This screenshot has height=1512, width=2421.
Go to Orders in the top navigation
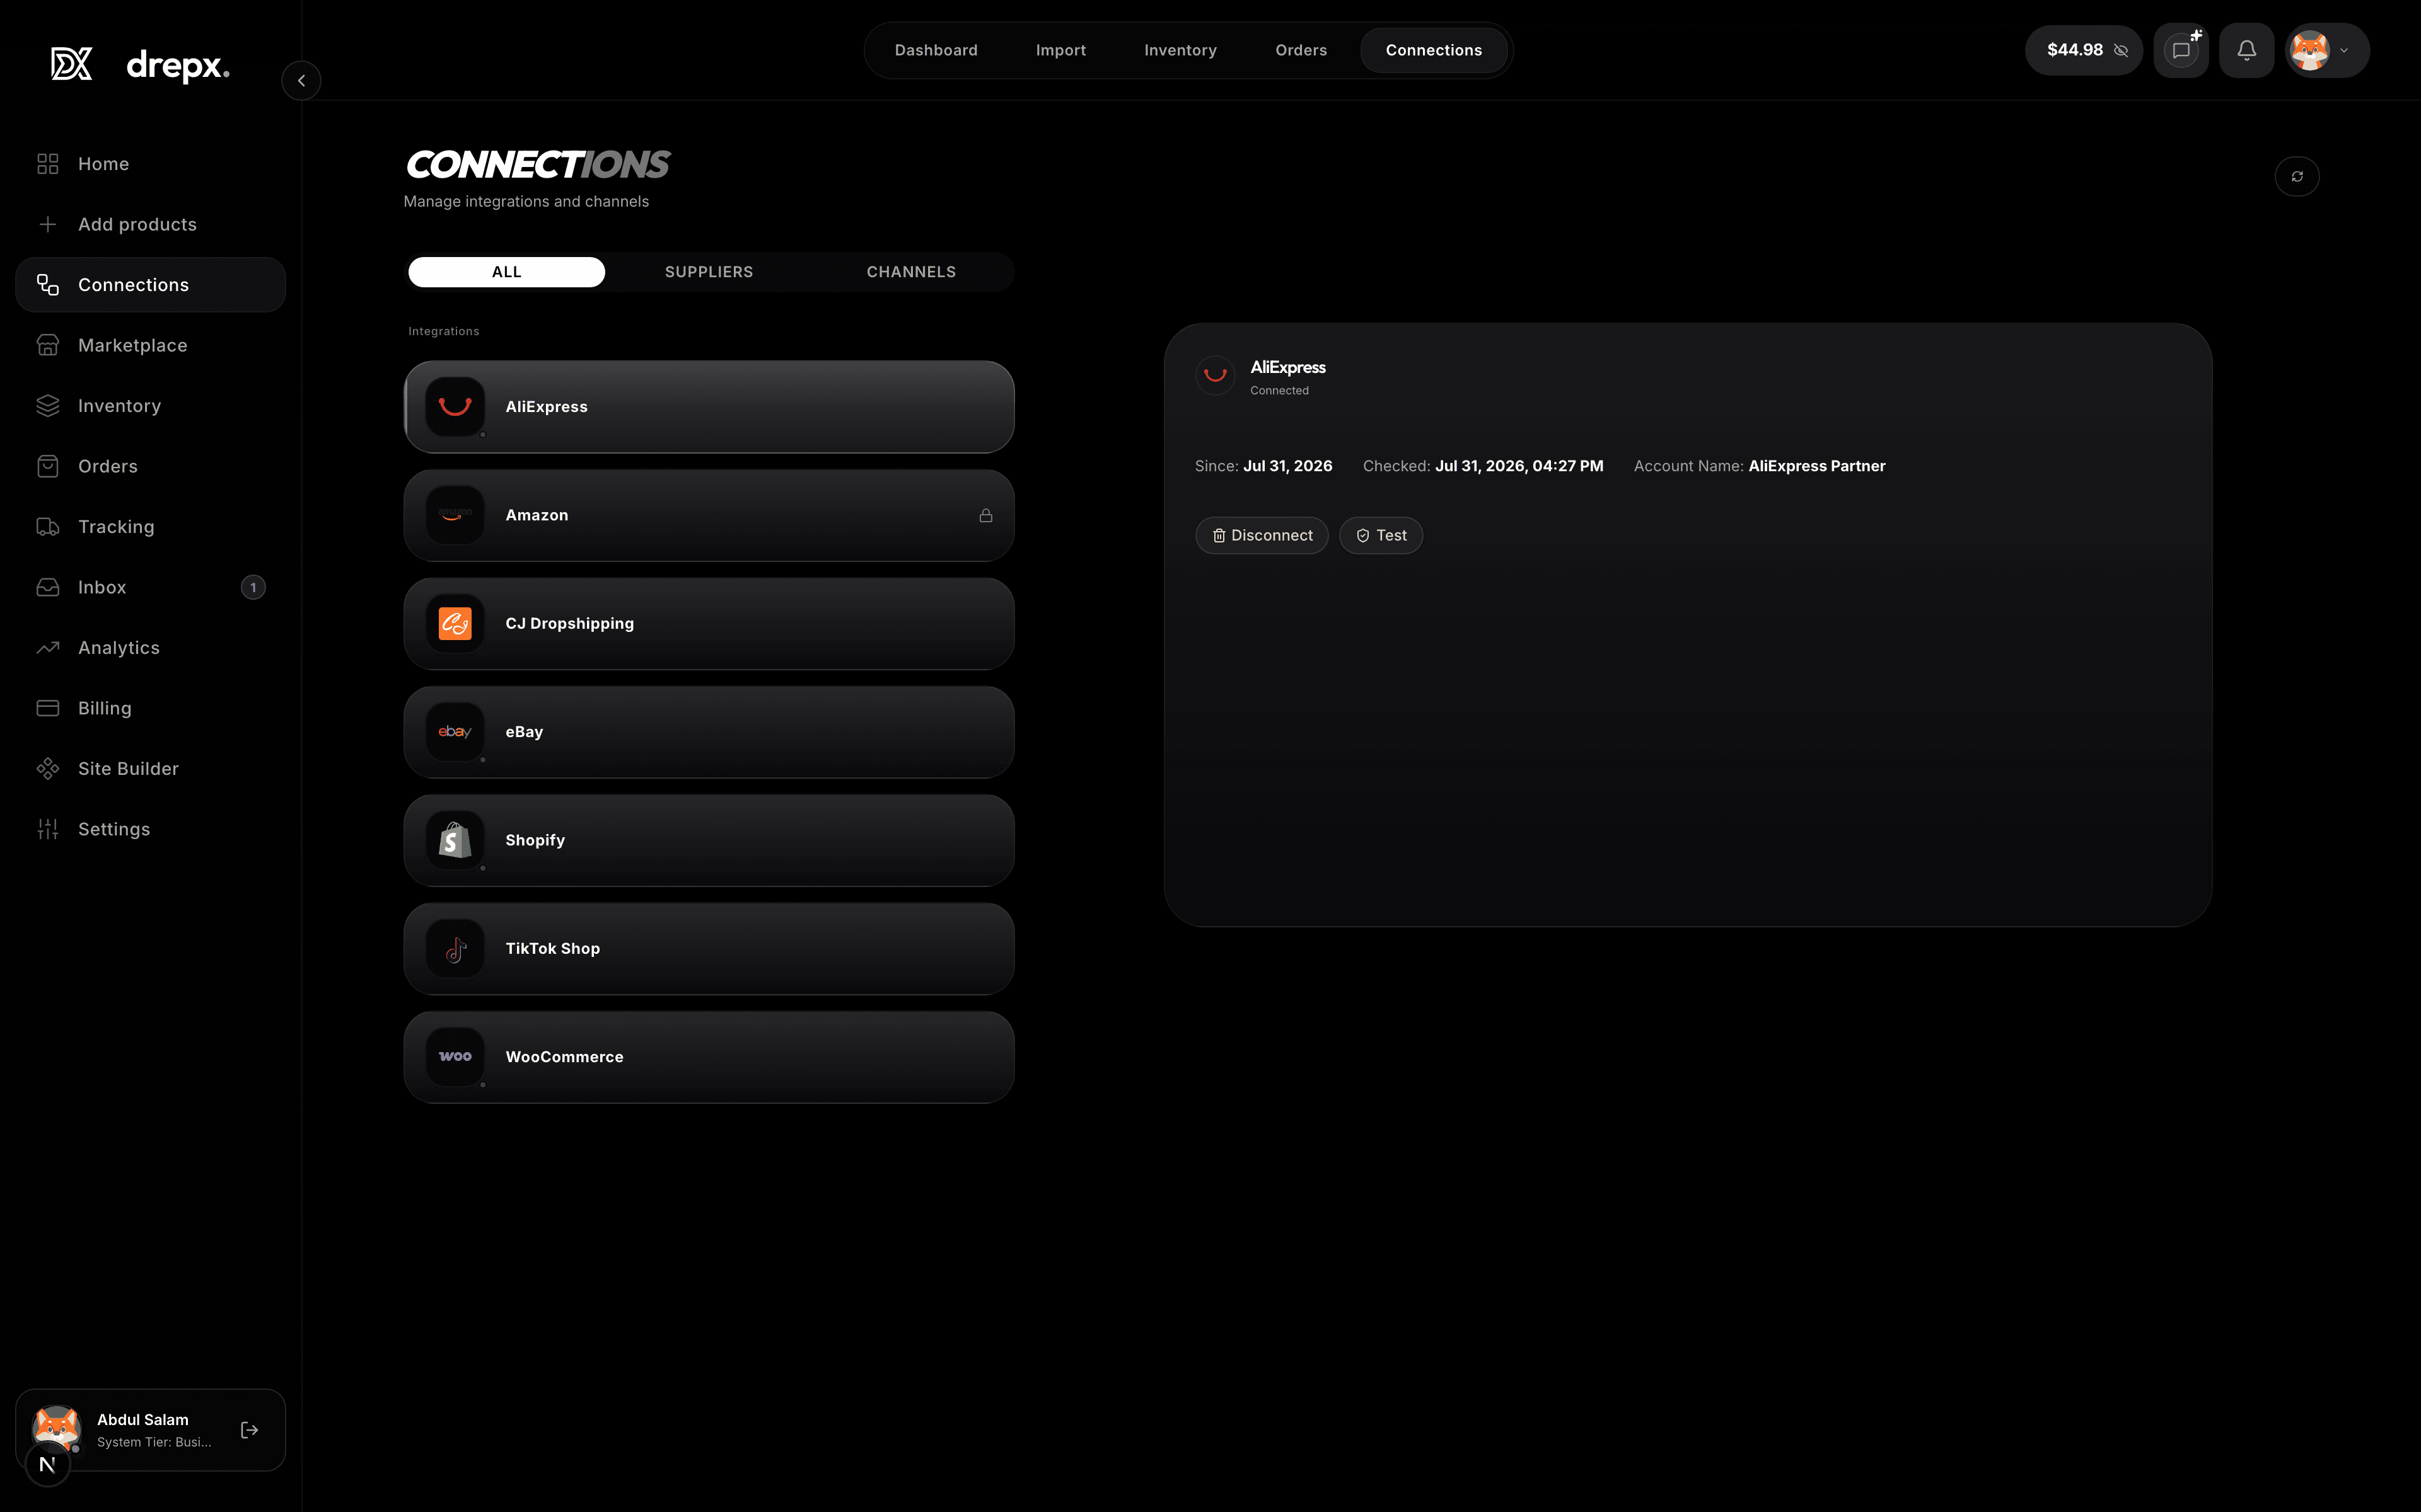coord(1301,50)
